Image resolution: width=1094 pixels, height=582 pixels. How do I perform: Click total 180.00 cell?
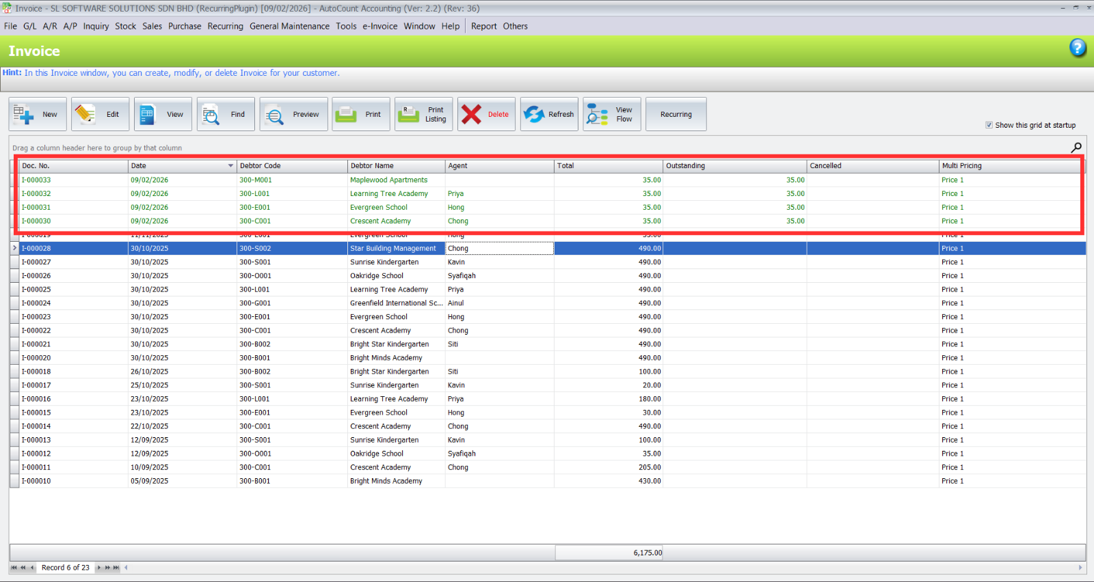609,398
